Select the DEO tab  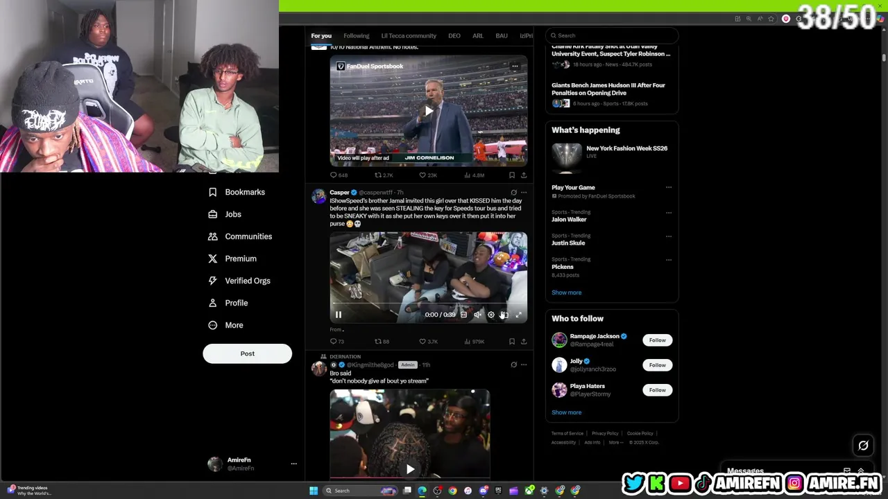click(454, 35)
